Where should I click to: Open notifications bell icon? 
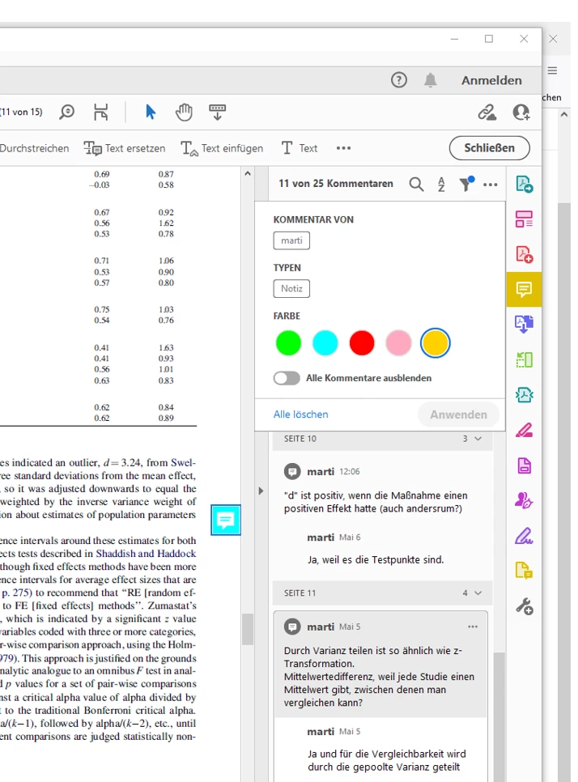pyautogui.click(x=431, y=80)
